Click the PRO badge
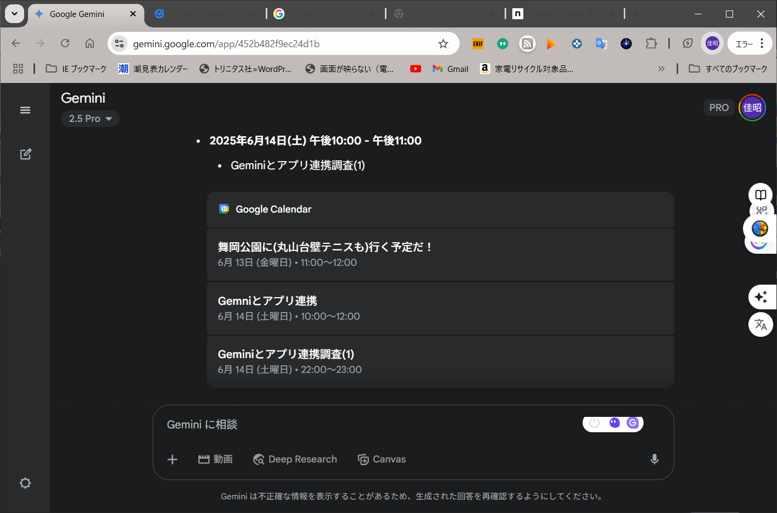The height and width of the screenshot is (513, 777). [x=719, y=108]
